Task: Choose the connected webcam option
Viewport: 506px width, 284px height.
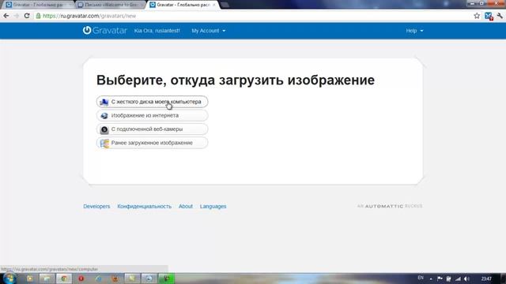Action: pos(152,129)
